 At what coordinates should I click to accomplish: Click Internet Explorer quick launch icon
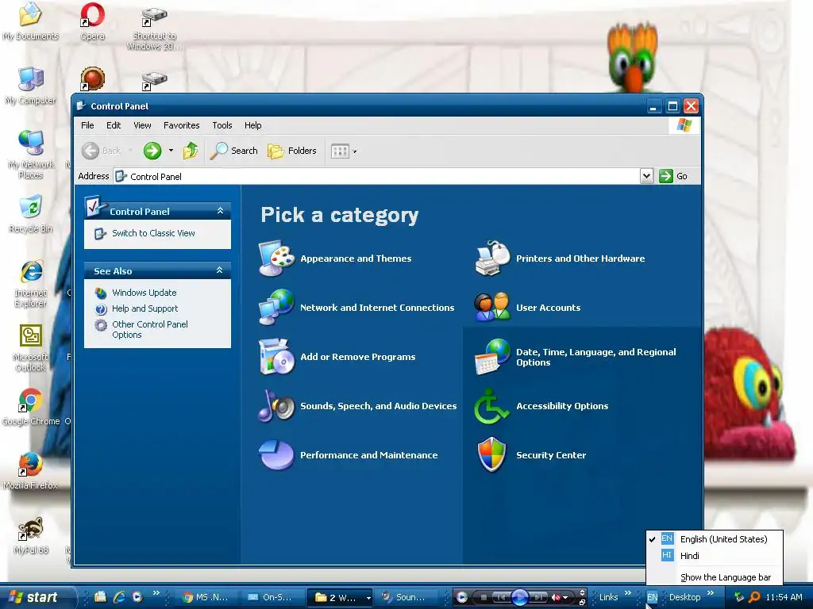pos(119,597)
